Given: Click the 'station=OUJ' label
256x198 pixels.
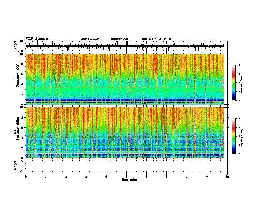Looking at the screenshot, I should pyautogui.click(x=120, y=39).
